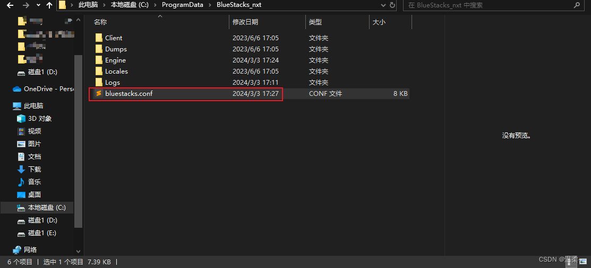Click the 此电脑 monitor icon in sidebar
The width and height of the screenshot is (591, 268).
[x=17, y=106]
